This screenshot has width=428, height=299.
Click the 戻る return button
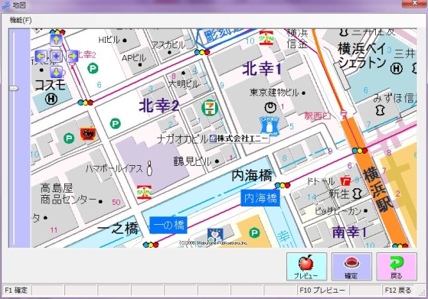[397, 267]
